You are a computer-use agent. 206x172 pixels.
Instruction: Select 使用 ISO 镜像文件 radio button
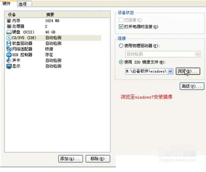pos(121,62)
